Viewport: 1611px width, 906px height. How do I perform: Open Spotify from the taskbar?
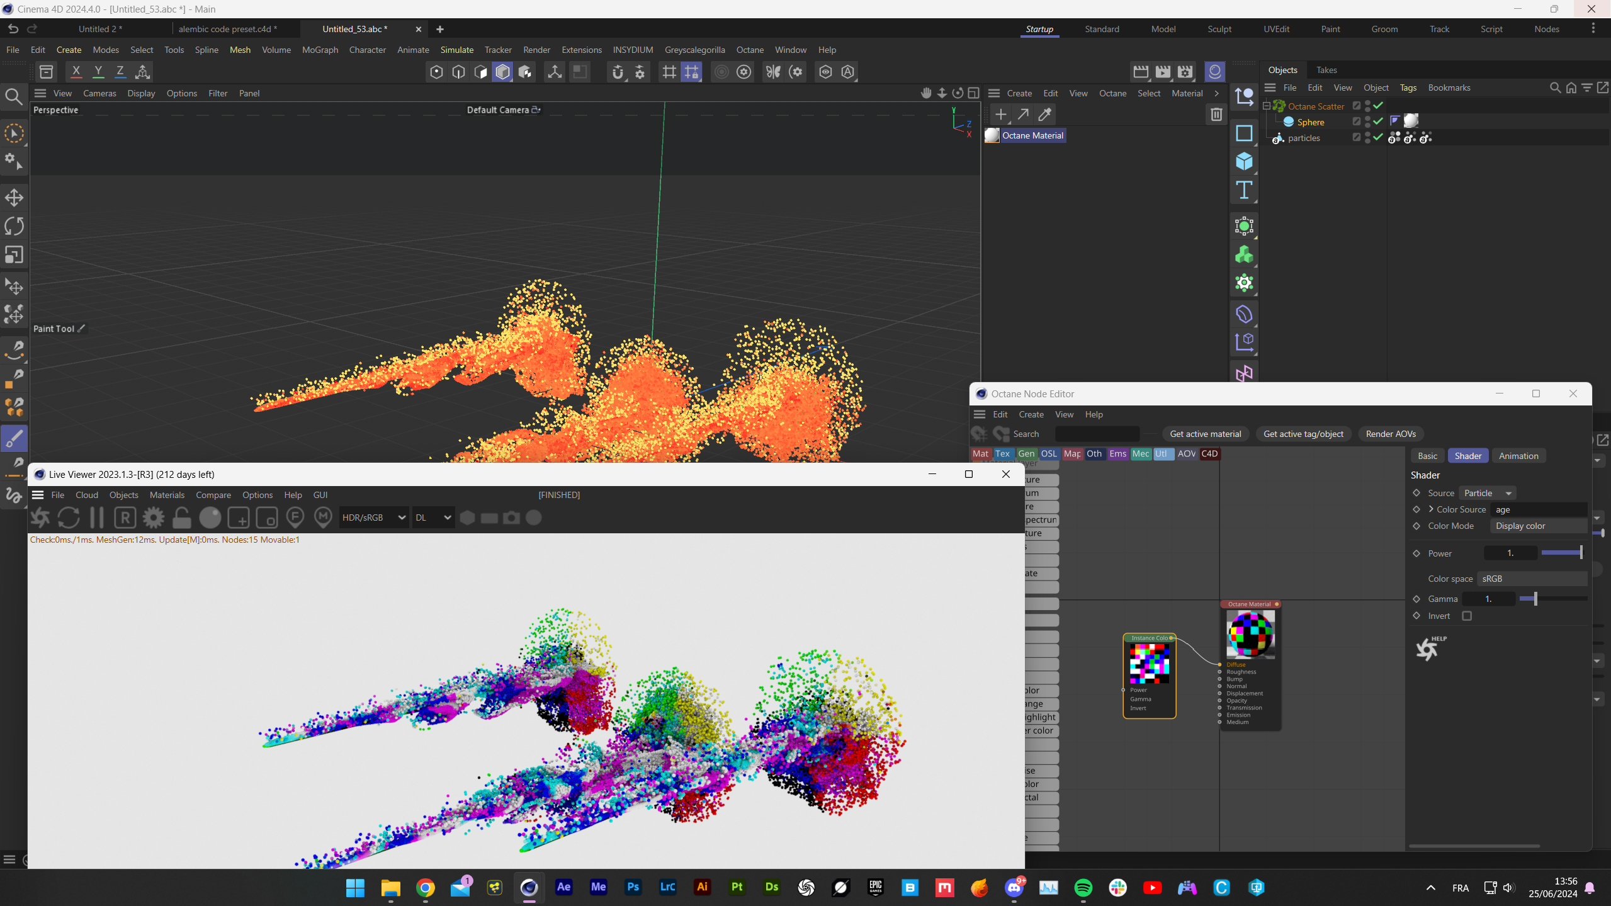(1083, 888)
